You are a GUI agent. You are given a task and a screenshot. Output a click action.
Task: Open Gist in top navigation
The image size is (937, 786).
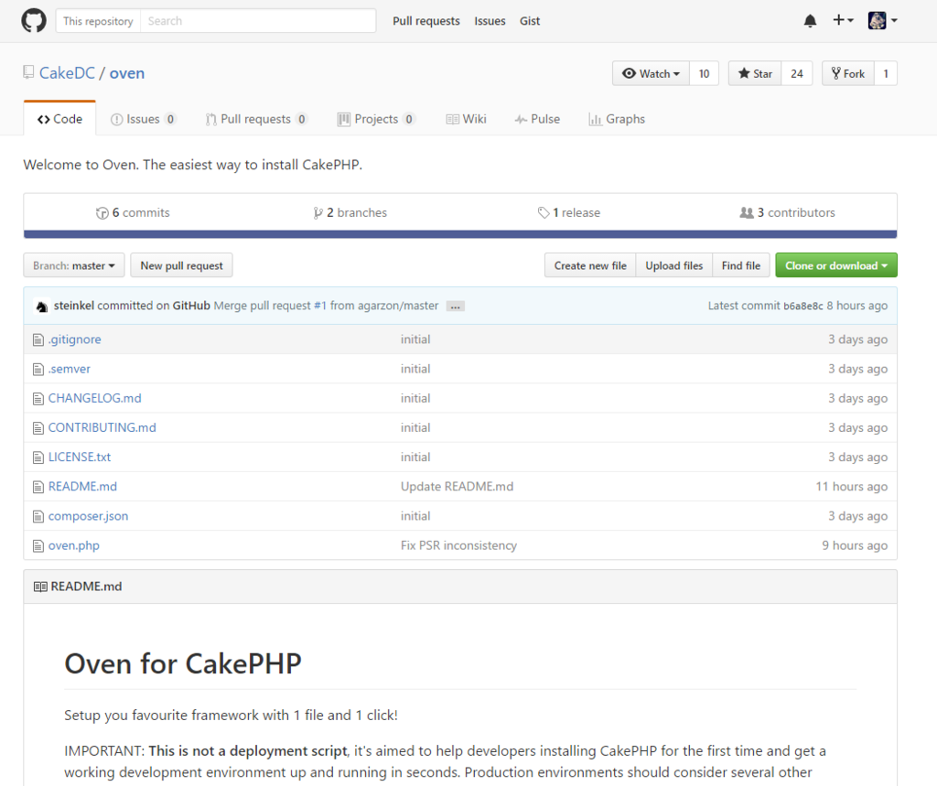530,21
